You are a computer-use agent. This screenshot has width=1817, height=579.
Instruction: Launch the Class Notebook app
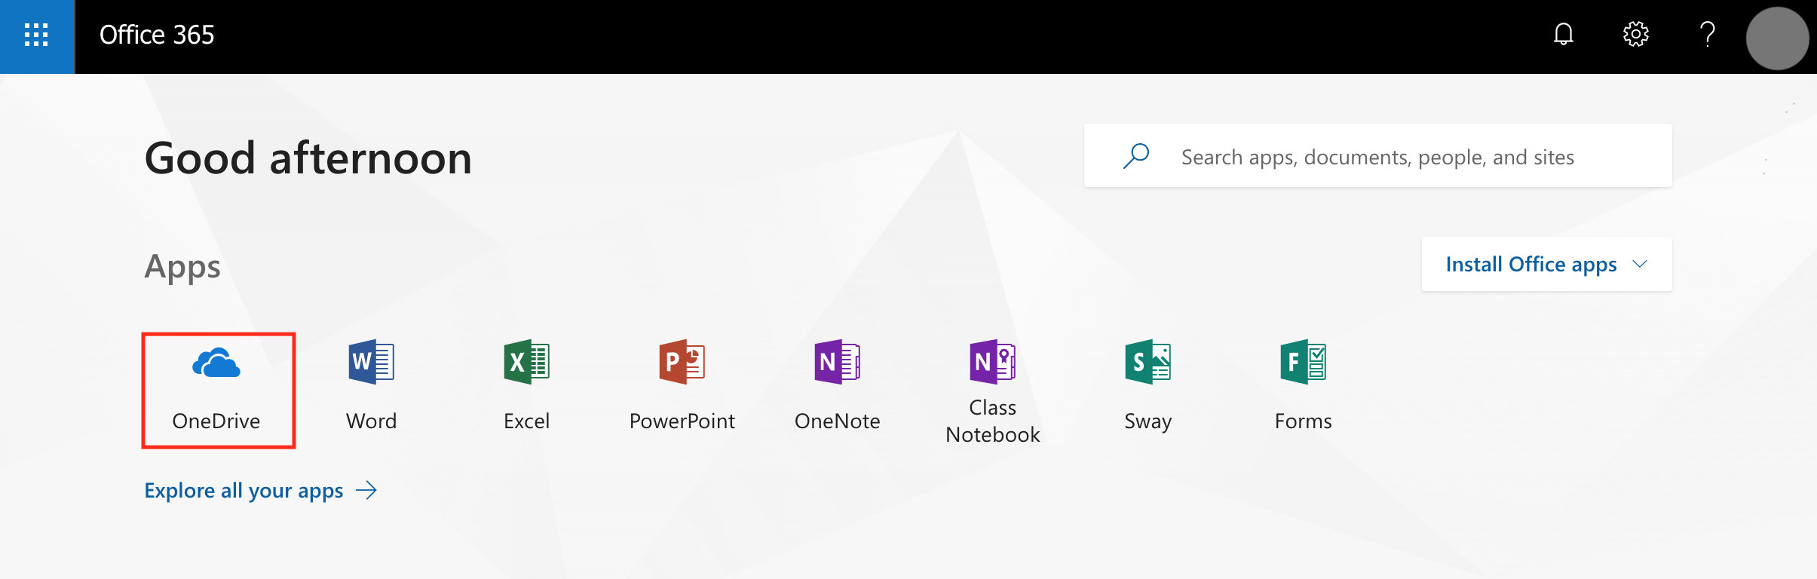(x=993, y=392)
